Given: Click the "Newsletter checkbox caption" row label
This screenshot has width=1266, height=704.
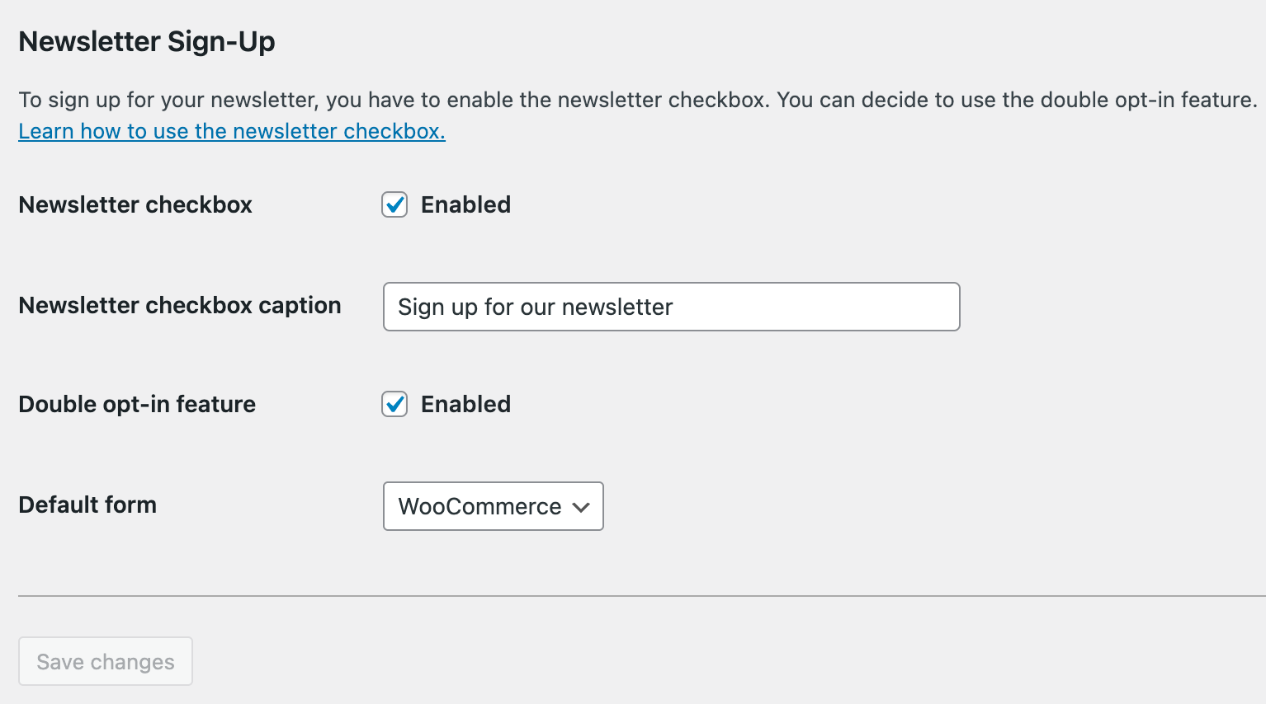Looking at the screenshot, I should coord(180,305).
